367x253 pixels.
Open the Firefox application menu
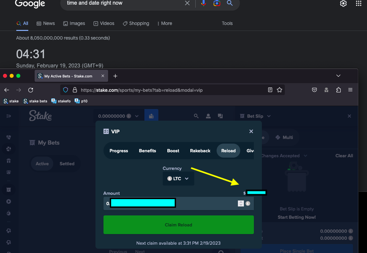(350, 90)
